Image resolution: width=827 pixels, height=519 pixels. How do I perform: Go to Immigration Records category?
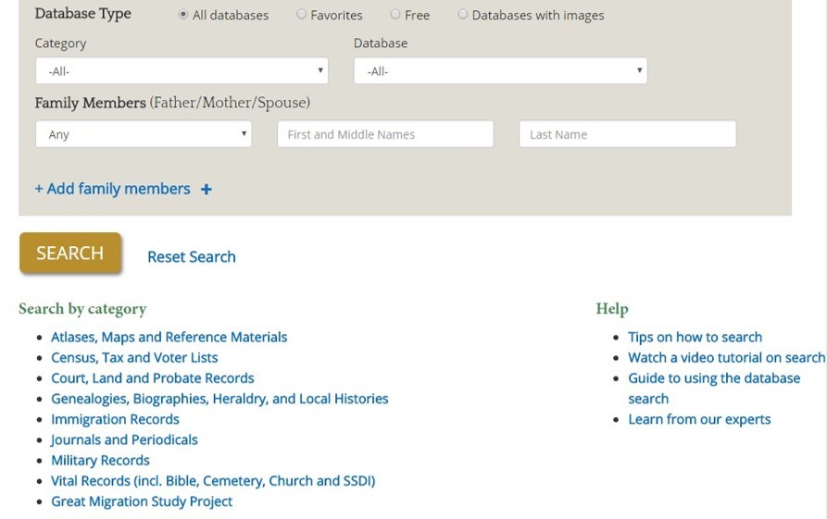coord(115,419)
